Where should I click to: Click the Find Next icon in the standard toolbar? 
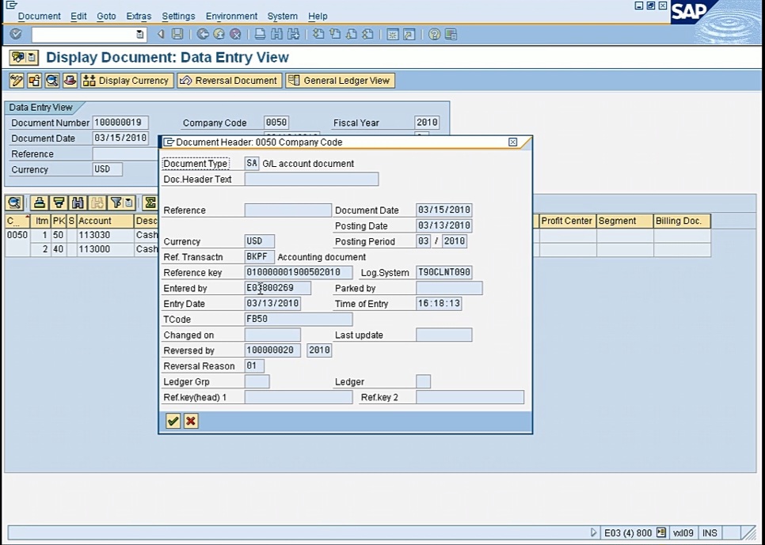pyautogui.click(x=293, y=34)
